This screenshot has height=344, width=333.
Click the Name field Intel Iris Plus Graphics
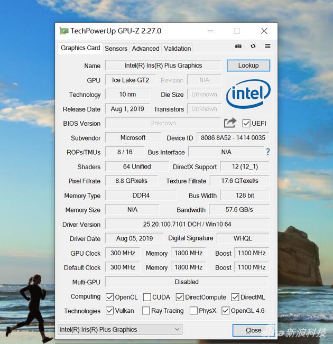163,66
